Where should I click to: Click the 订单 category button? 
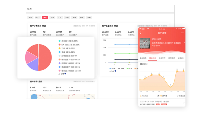pos(67,18)
